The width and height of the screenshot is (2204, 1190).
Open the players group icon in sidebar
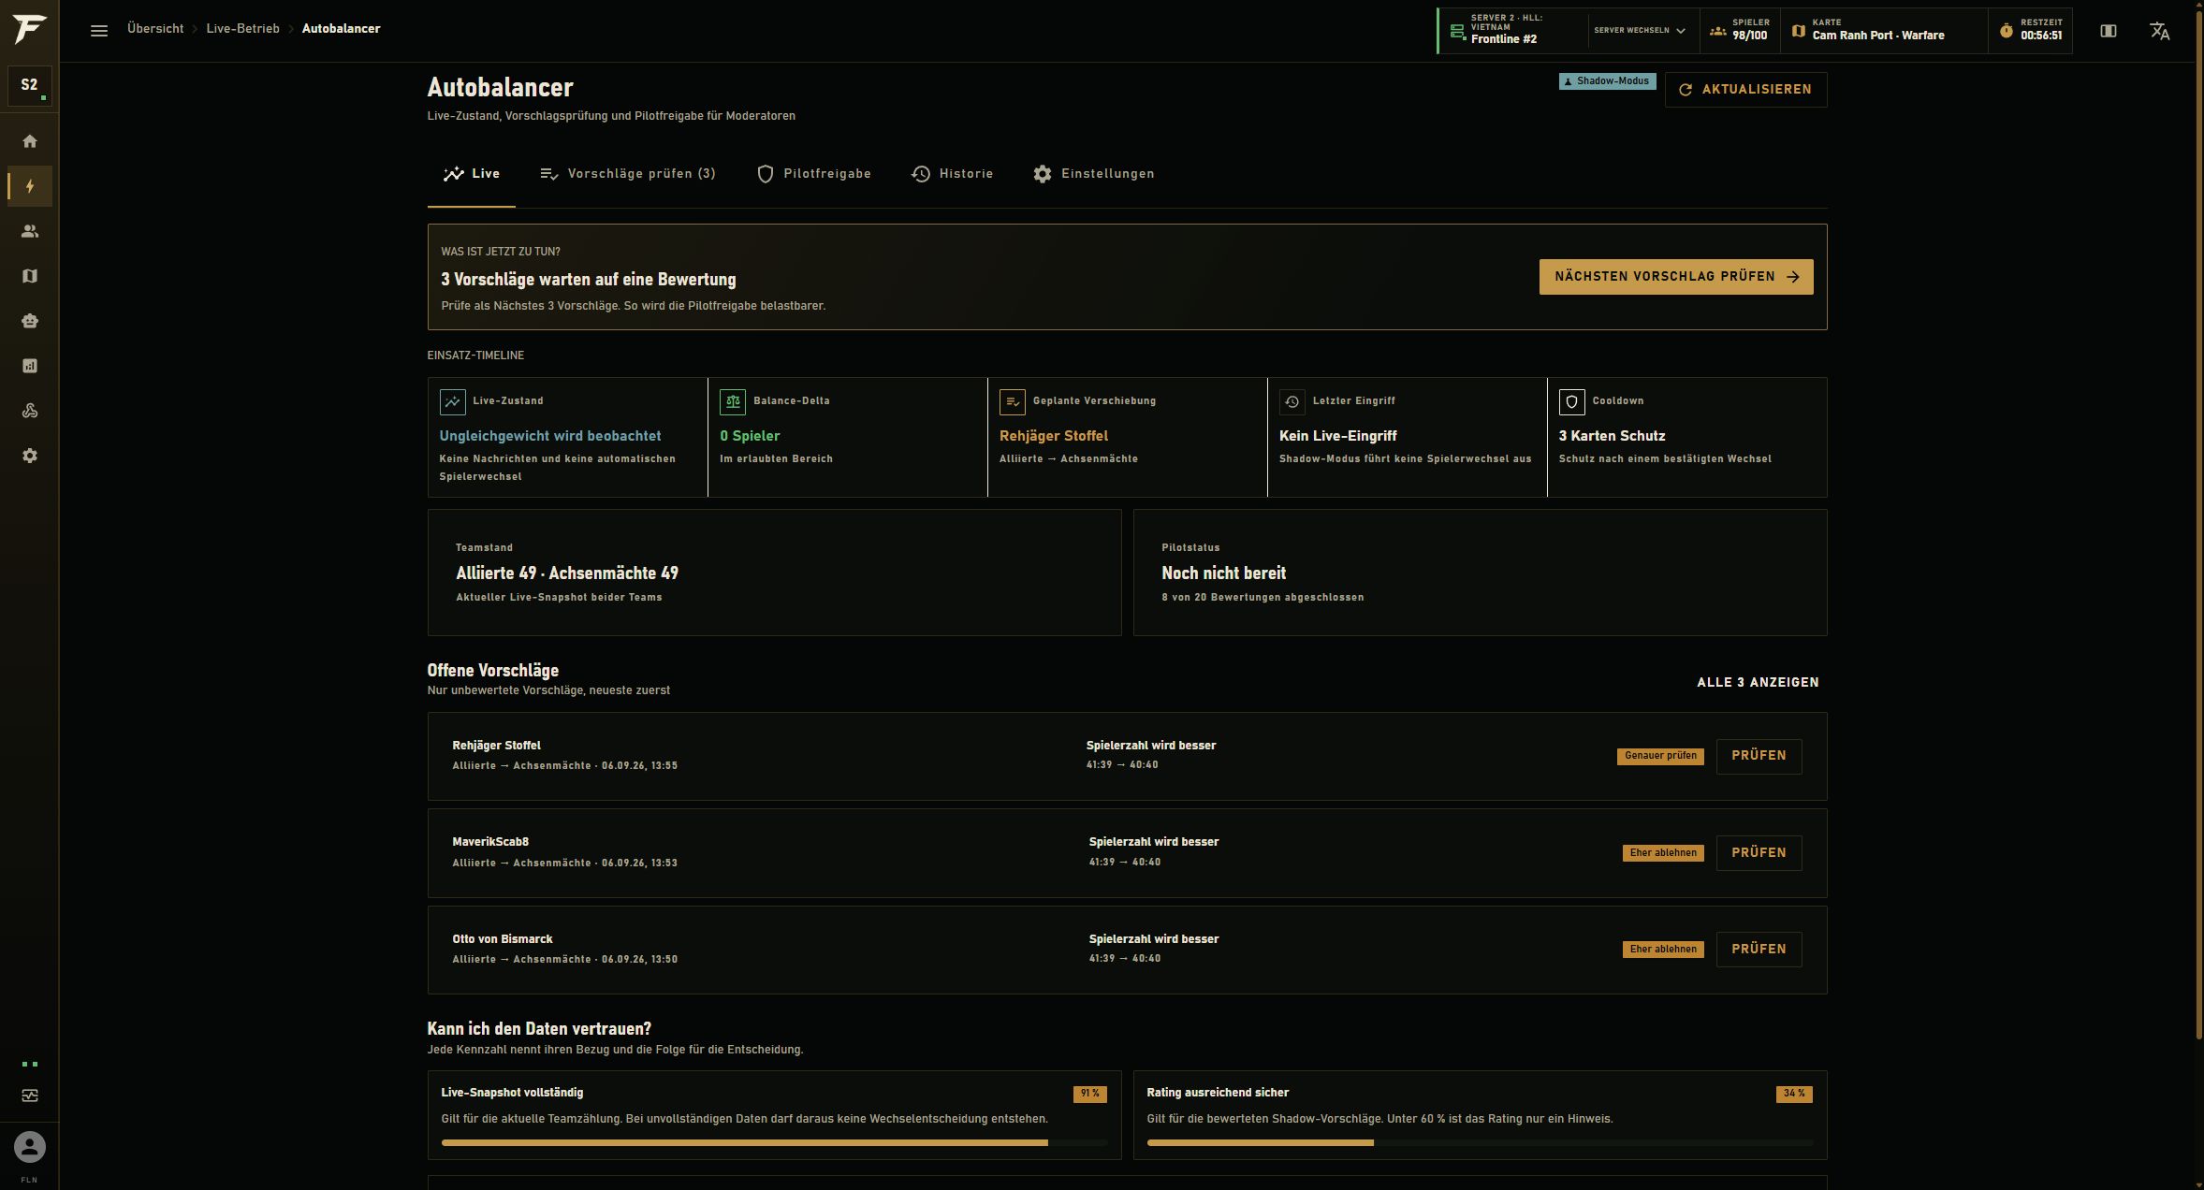point(30,231)
